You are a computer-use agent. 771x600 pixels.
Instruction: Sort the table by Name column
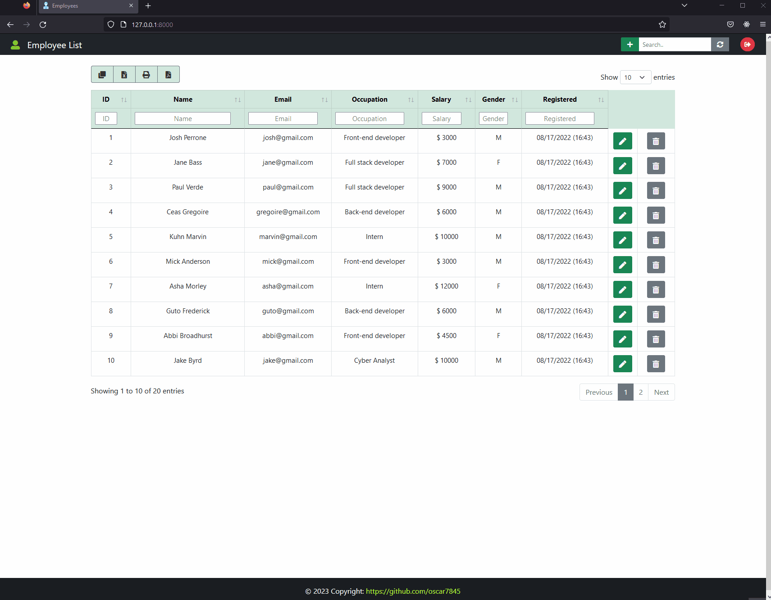(x=187, y=99)
